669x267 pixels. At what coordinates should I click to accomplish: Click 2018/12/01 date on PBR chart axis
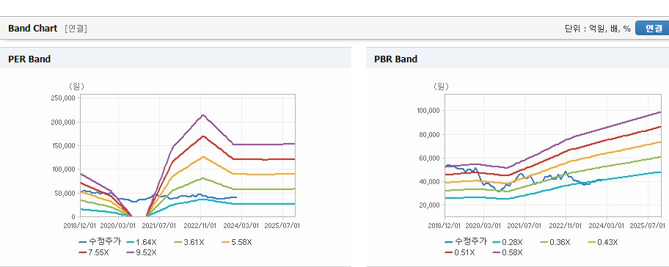tap(444, 225)
